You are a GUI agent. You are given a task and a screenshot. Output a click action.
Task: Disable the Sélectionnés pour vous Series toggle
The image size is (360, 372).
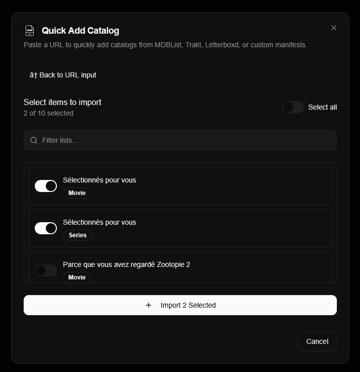click(46, 228)
